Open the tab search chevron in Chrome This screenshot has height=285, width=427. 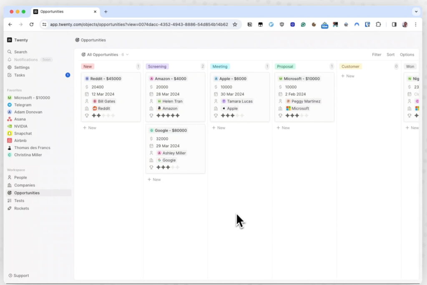tap(416, 12)
